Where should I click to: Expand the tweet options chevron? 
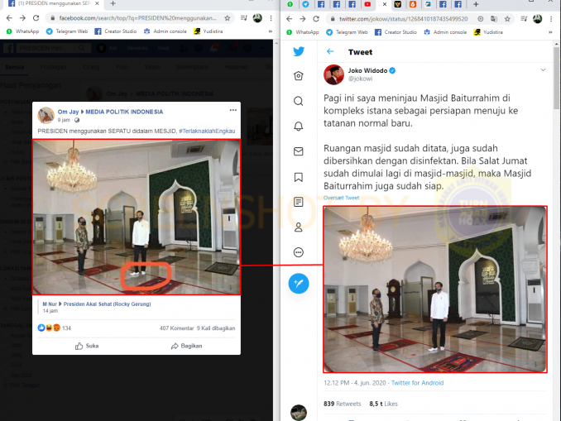543,69
